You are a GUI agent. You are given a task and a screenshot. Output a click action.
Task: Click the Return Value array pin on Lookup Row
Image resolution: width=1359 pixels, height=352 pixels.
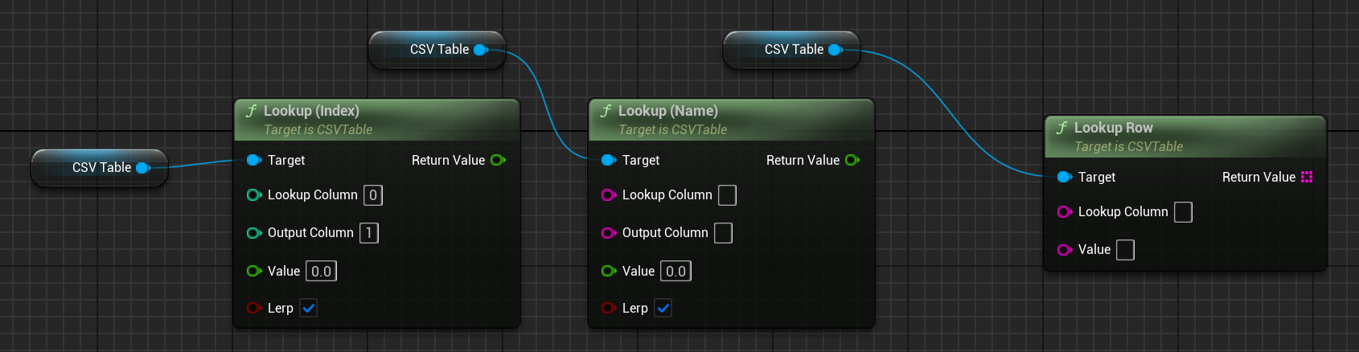coord(1306,177)
